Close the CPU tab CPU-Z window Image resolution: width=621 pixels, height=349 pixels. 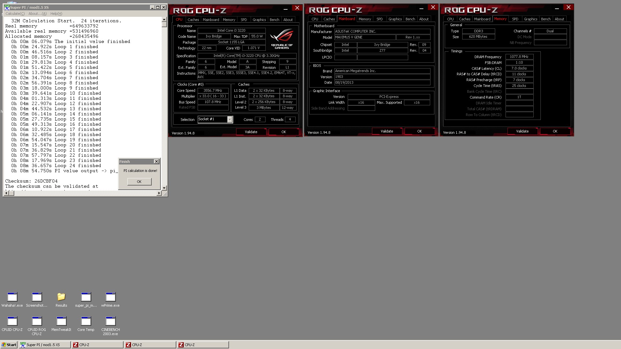coord(297,8)
